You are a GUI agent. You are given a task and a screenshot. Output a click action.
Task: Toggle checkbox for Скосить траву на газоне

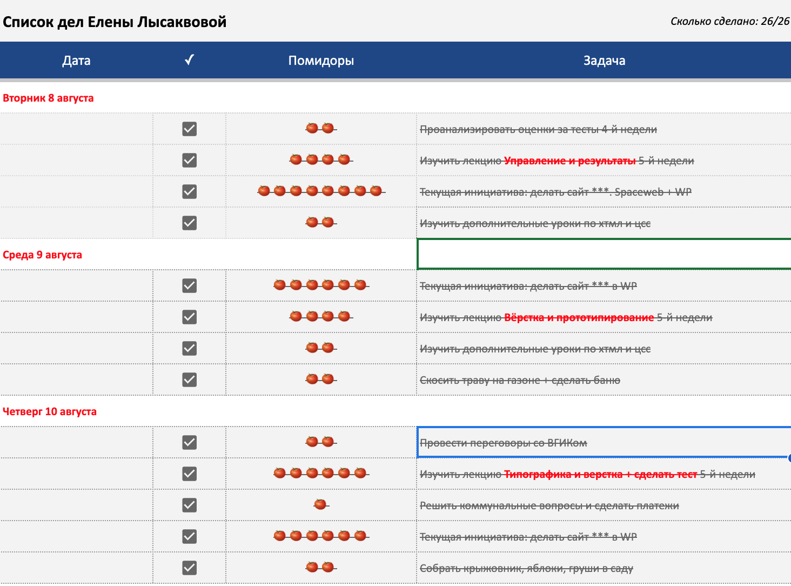coord(189,379)
